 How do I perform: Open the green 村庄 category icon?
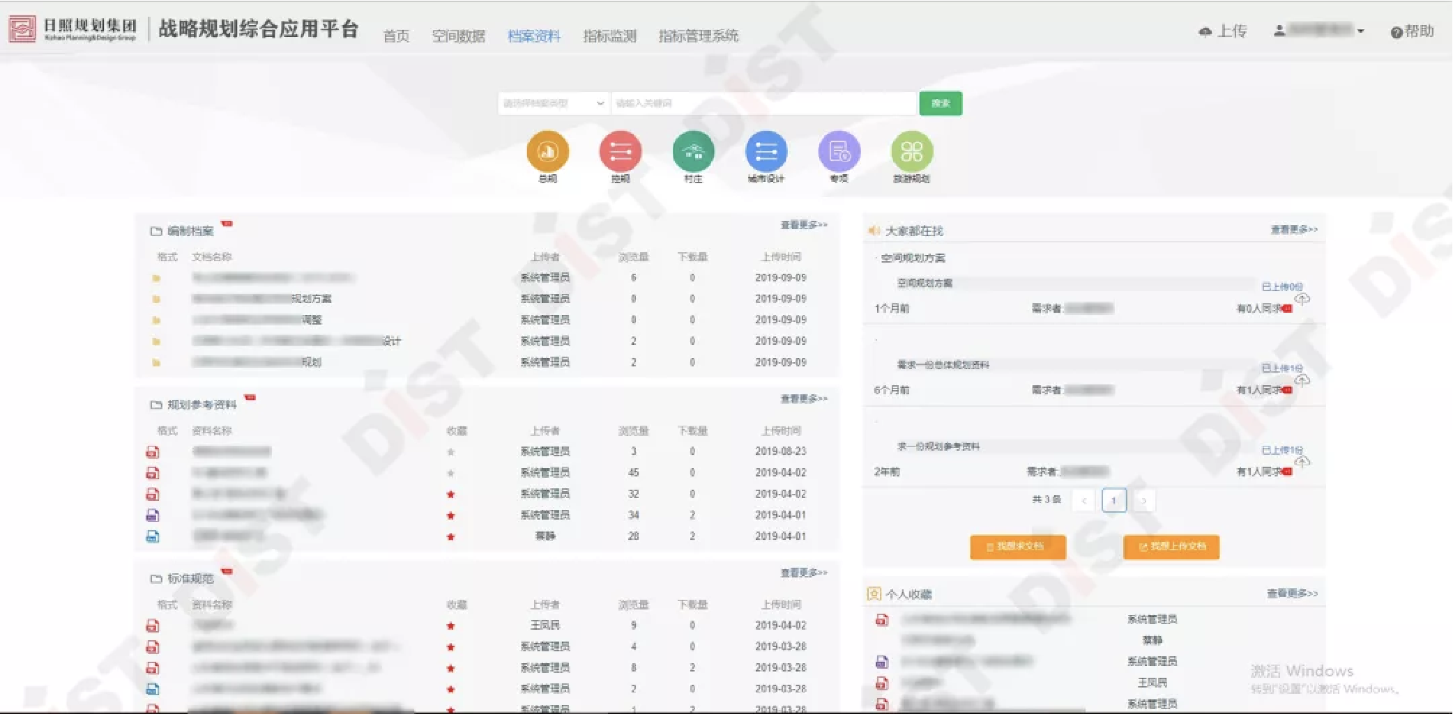pyautogui.click(x=693, y=151)
